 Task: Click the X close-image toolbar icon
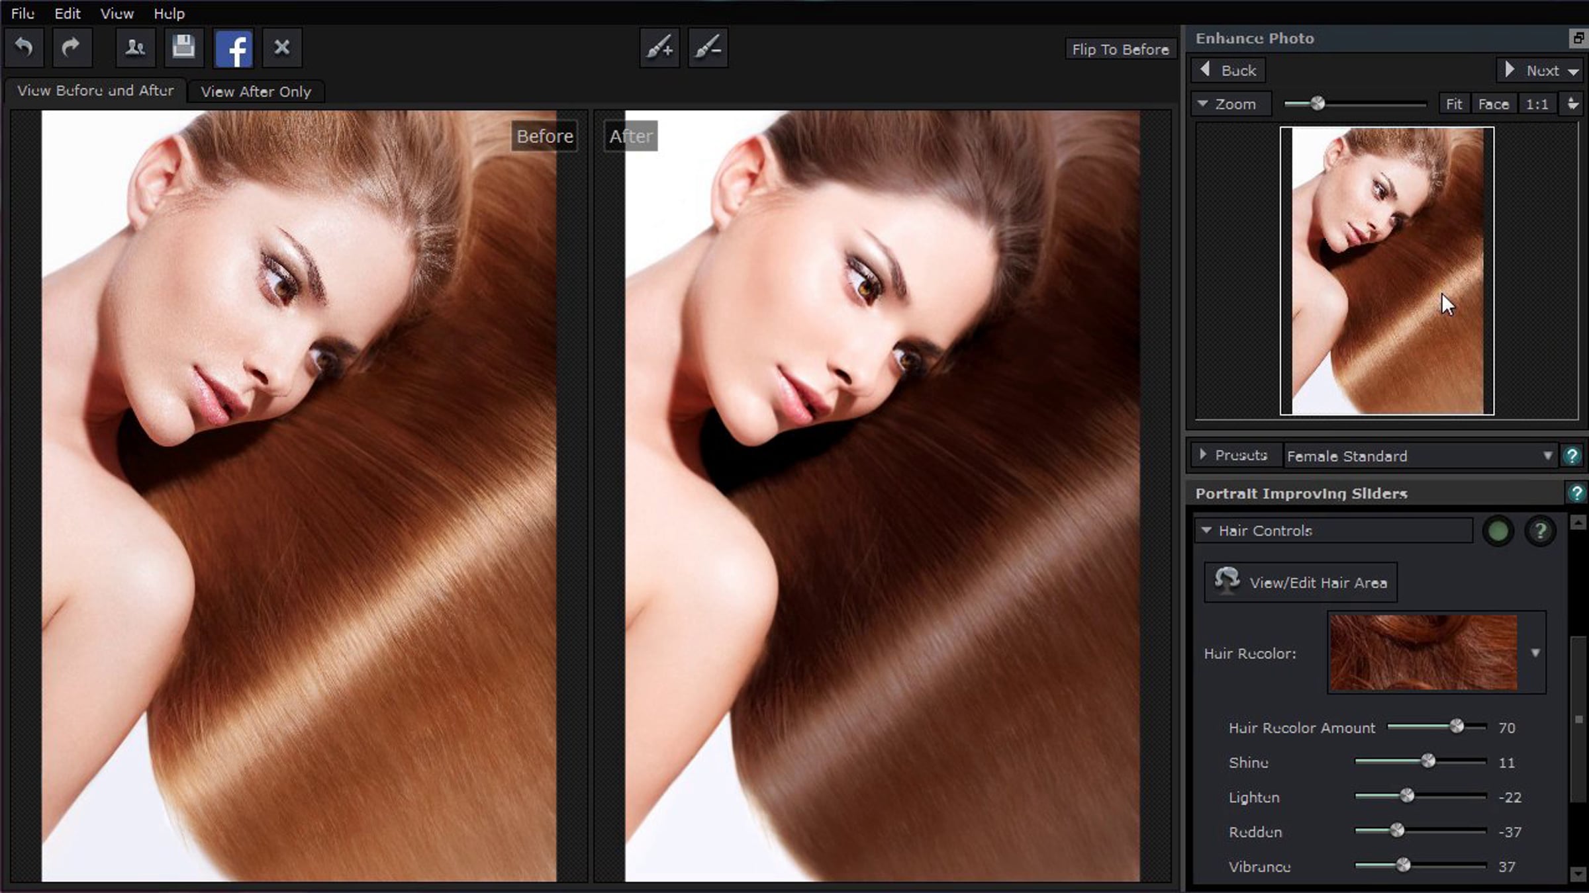point(282,48)
